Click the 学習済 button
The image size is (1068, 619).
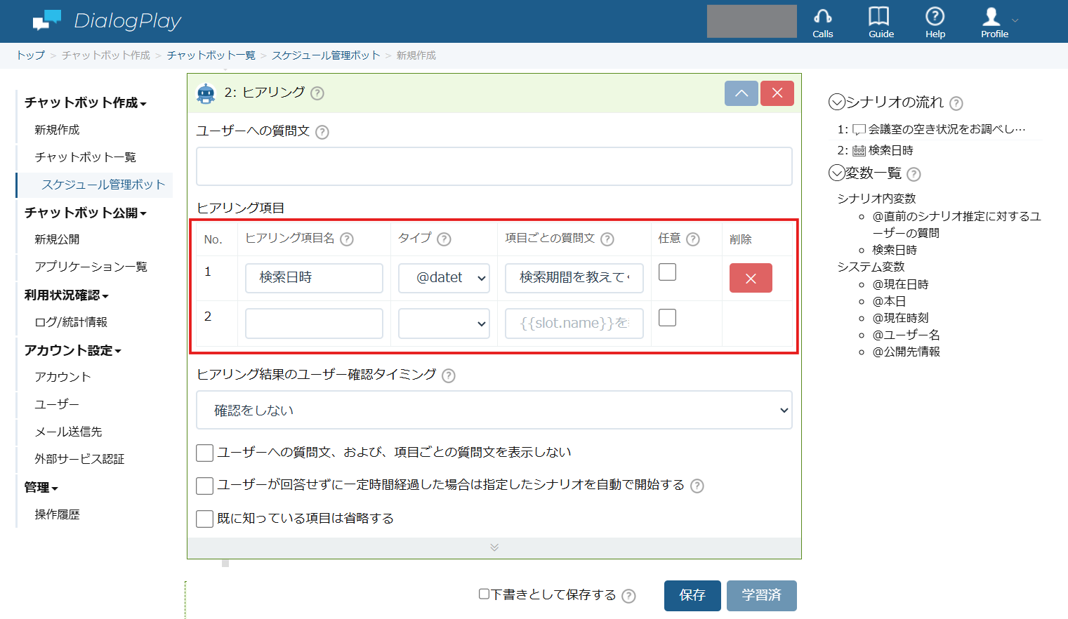point(761,596)
